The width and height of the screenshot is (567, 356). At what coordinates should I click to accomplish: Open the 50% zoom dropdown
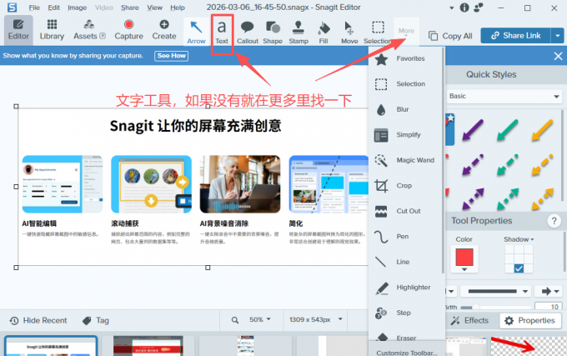point(259,320)
